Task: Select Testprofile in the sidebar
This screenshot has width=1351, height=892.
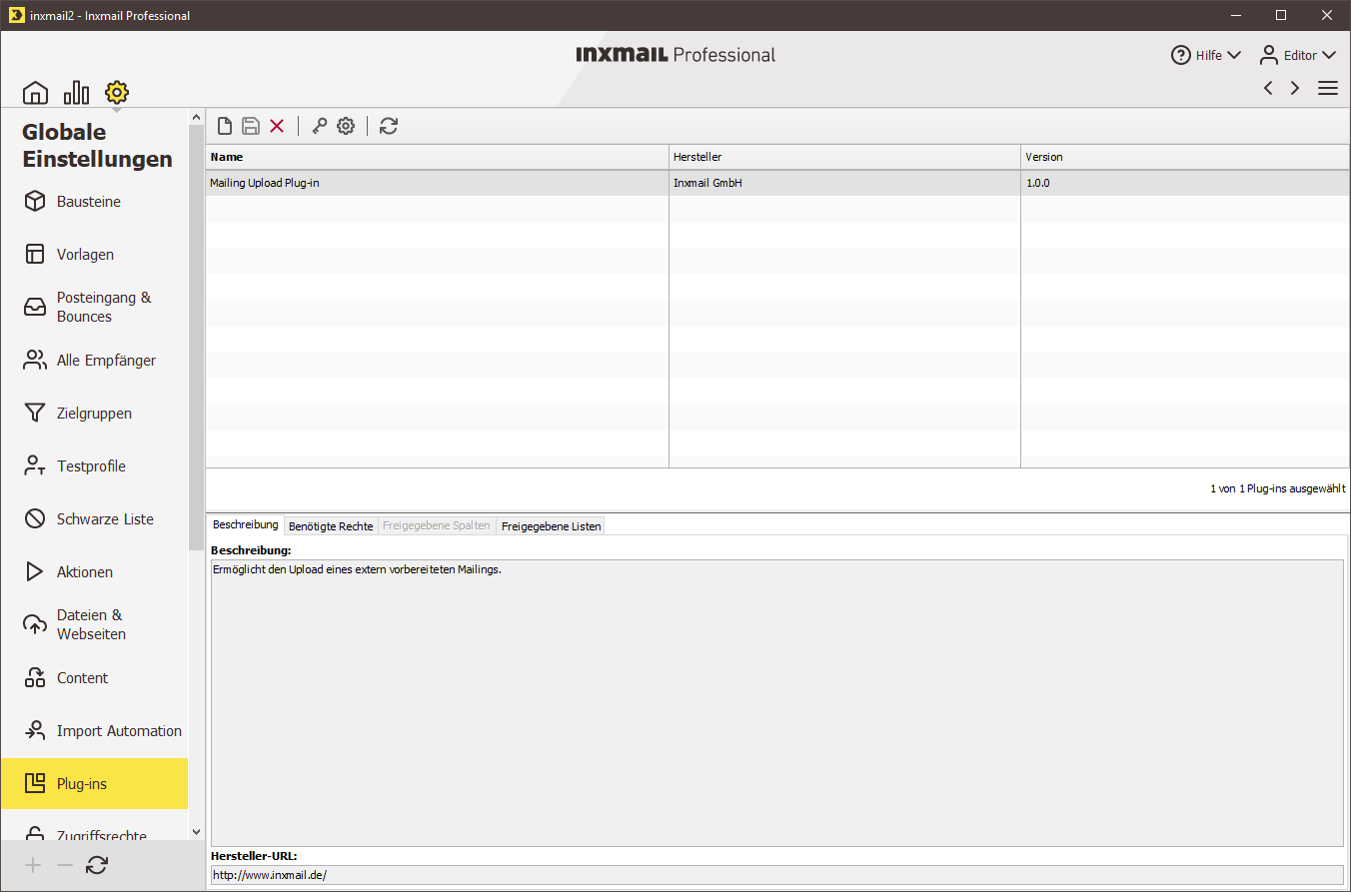Action: pos(95,466)
